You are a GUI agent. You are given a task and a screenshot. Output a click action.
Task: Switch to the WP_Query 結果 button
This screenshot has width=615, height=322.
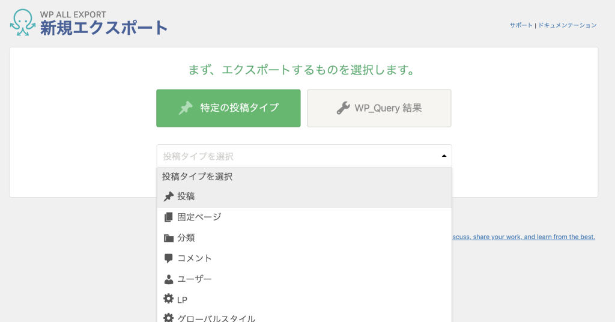379,108
